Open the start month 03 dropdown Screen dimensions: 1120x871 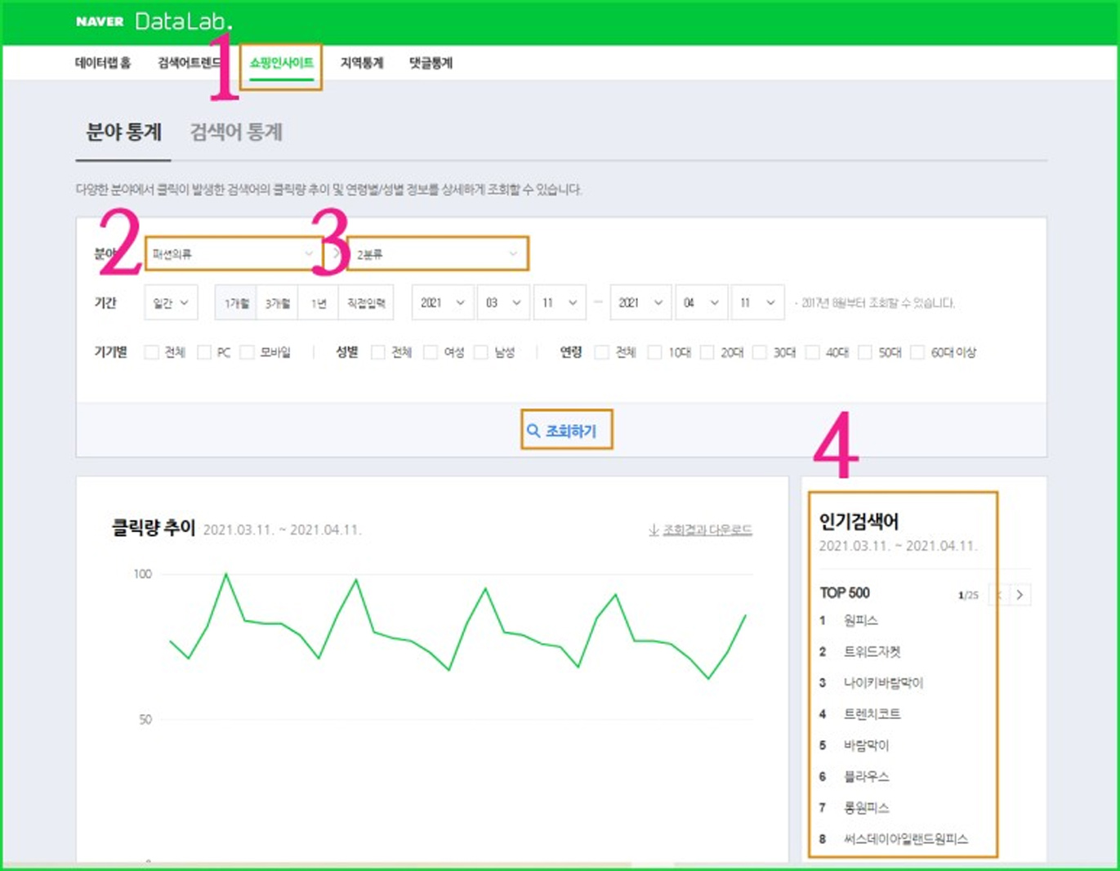[503, 303]
